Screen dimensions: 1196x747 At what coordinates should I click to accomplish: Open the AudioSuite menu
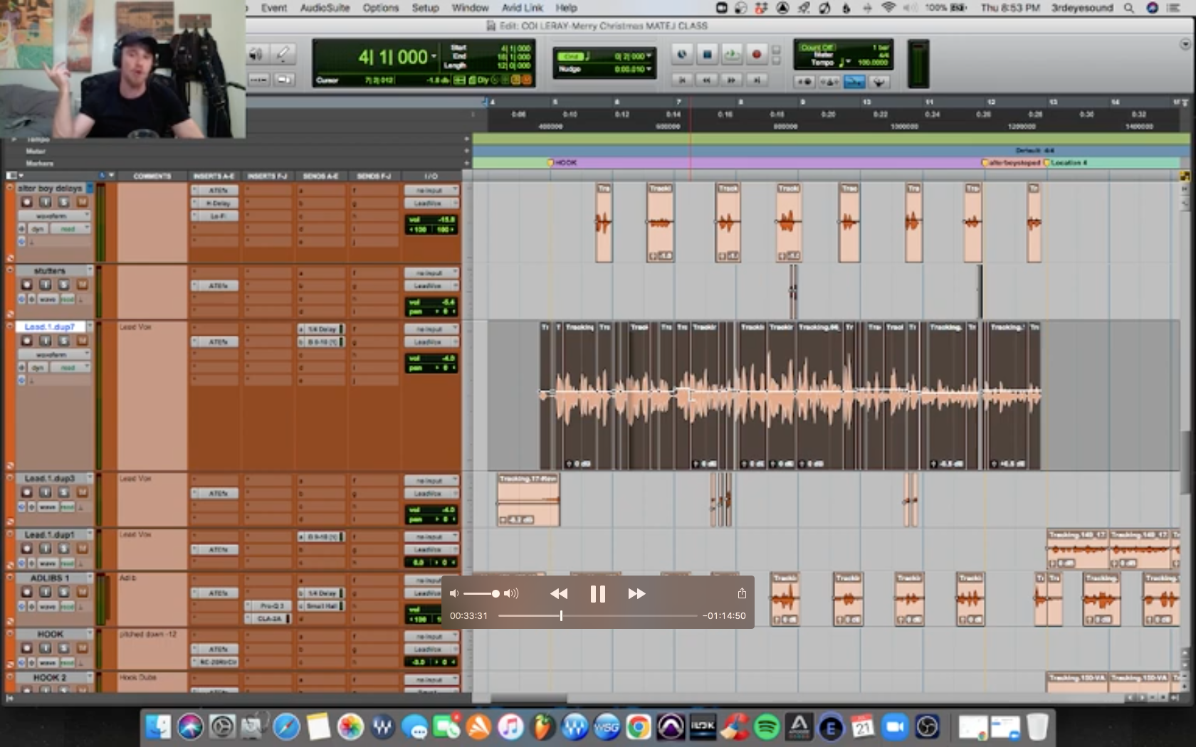point(325,8)
